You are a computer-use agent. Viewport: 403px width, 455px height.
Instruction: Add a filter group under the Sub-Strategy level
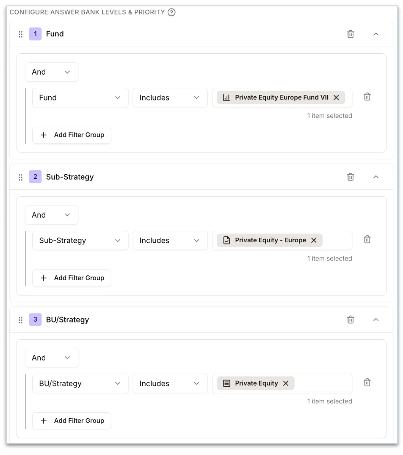72,278
